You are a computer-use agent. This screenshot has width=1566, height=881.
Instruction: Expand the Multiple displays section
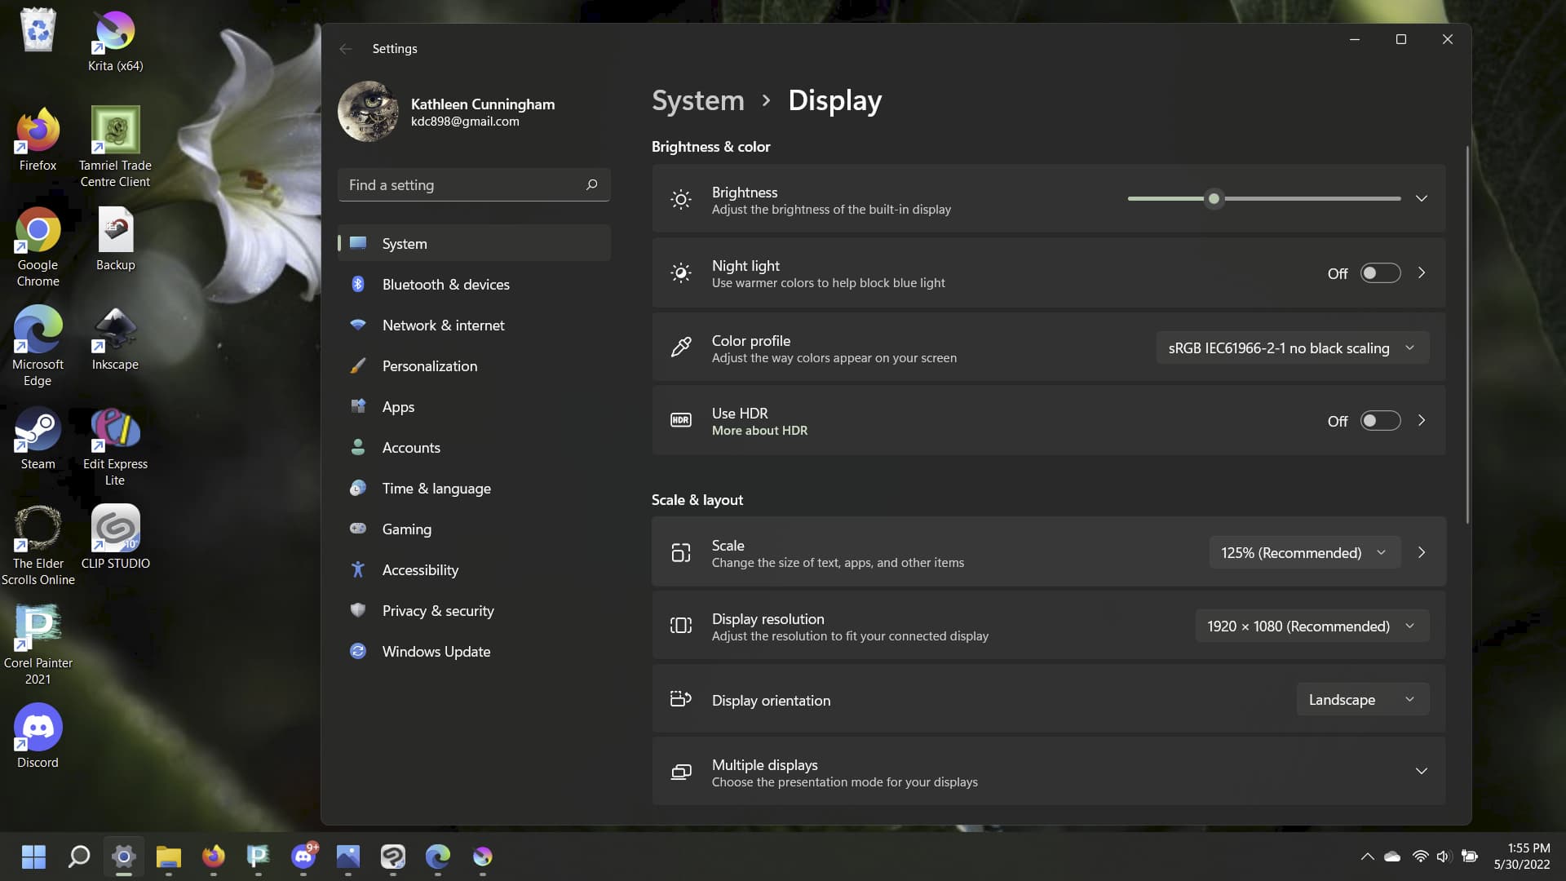1421,772
